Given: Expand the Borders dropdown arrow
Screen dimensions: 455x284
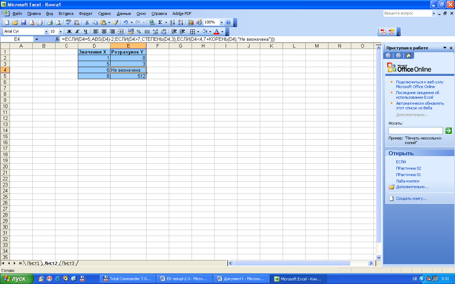Looking at the screenshot, I should (x=198, y=32).
